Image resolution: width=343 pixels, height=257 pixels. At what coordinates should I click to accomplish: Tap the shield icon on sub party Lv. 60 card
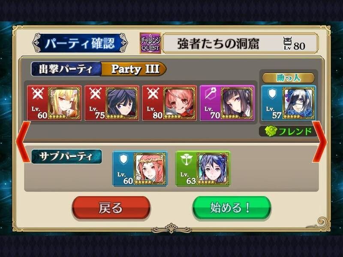tap(123, 159)
